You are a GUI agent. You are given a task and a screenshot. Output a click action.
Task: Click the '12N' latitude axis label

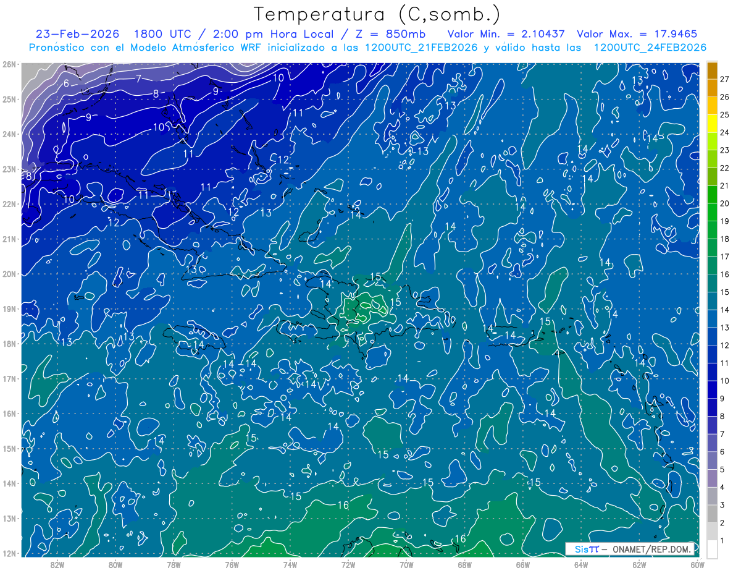tap(9, 553)
